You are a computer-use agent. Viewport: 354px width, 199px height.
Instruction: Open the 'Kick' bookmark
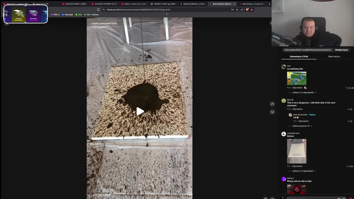tap(79, 15)
